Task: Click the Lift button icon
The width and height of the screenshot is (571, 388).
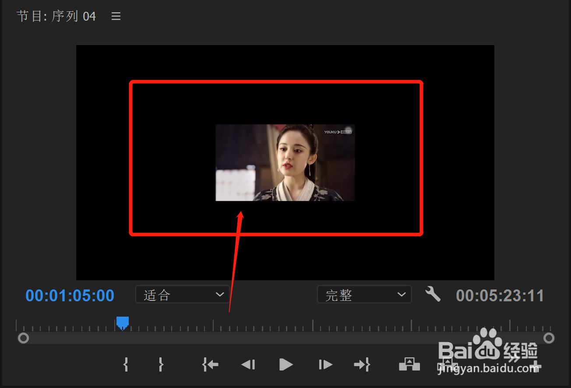Action: [x=409, y=364]
